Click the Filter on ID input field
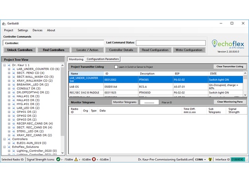Viewport: 249px width, 182px height. point(149,102)
